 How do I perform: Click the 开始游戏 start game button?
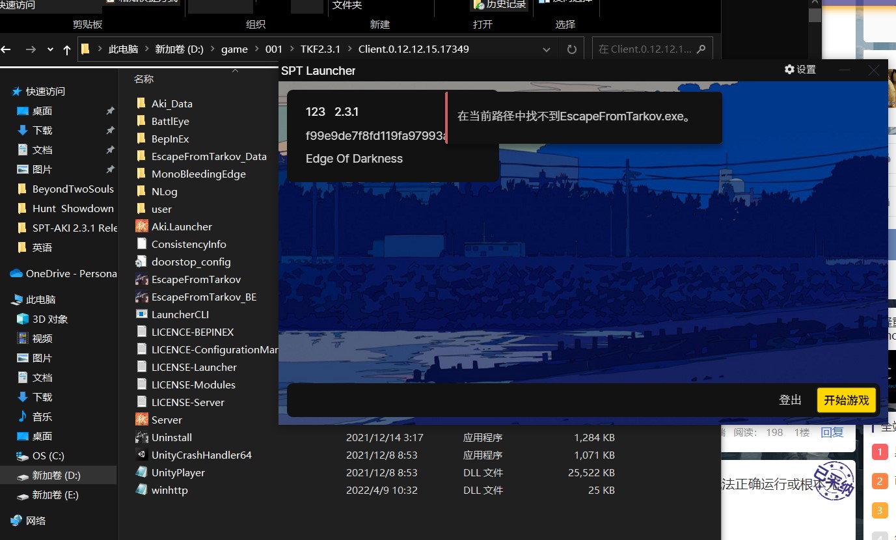(x=847, y=400)
